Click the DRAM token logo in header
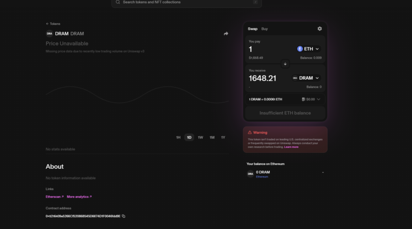The height and width of the screenshot is (229, 412). [x=49, y=34]
